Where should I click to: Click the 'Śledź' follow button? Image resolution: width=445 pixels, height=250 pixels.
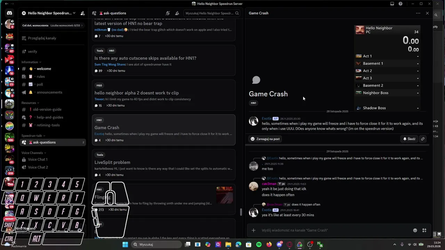click(409, 139)
